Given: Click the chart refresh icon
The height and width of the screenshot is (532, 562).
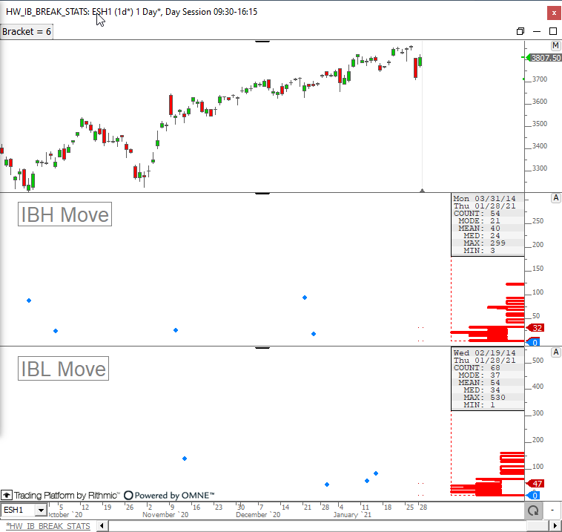Looking at the screenshot, I should pos(532,510).
